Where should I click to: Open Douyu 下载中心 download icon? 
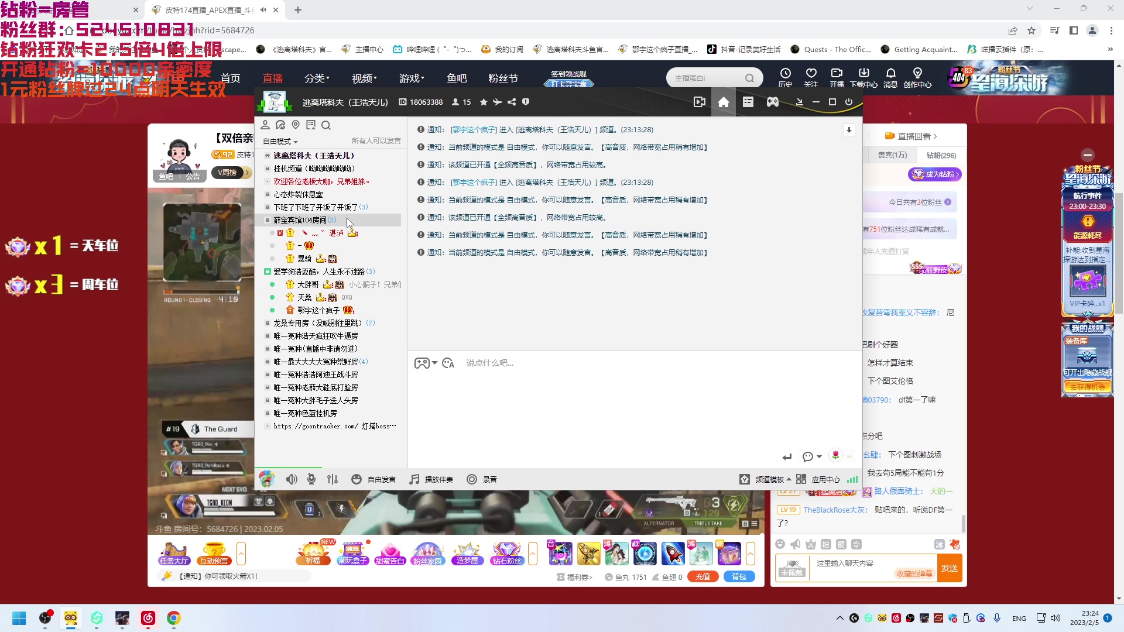(x=863, y=77)
